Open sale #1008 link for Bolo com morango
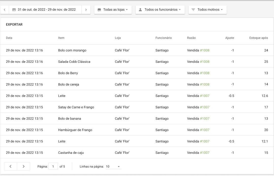 coord(204,50)
